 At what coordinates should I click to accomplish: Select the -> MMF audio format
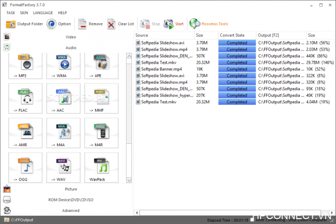[x=101, y=98]
